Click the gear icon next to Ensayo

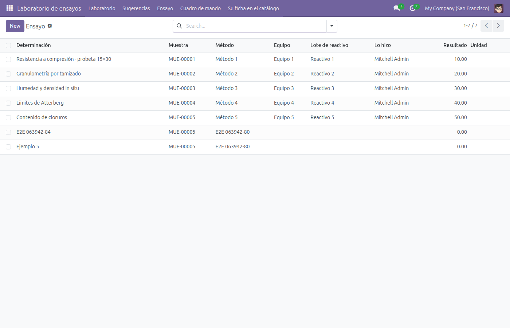point(50,26)
